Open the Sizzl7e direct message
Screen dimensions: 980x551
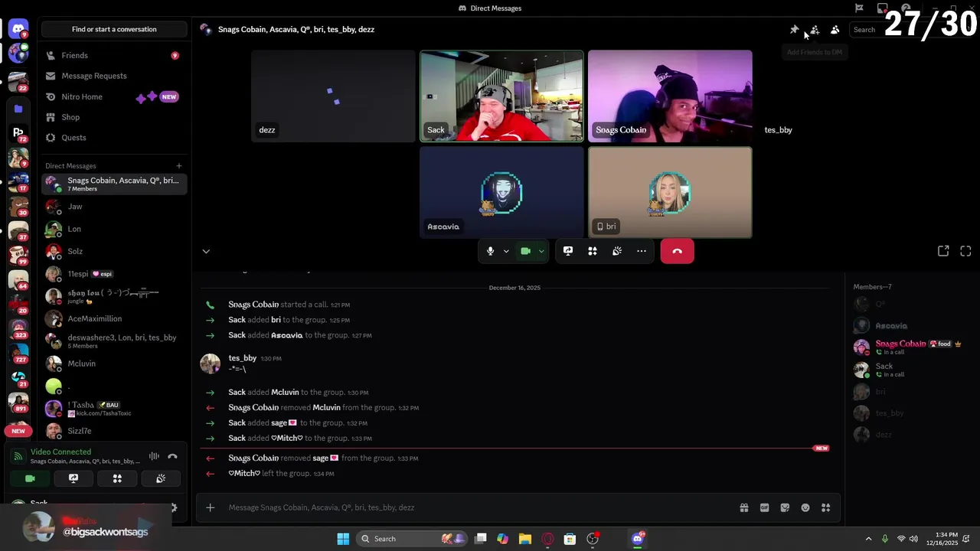(x=114, y=431)
